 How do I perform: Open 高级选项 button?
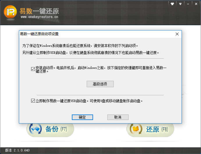100,84
